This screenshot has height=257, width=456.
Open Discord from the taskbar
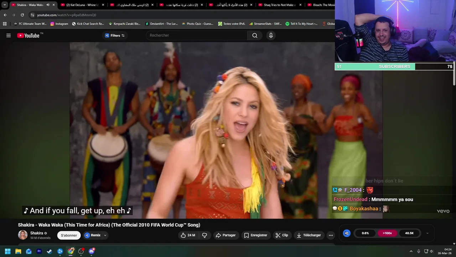tap(92, 251)
